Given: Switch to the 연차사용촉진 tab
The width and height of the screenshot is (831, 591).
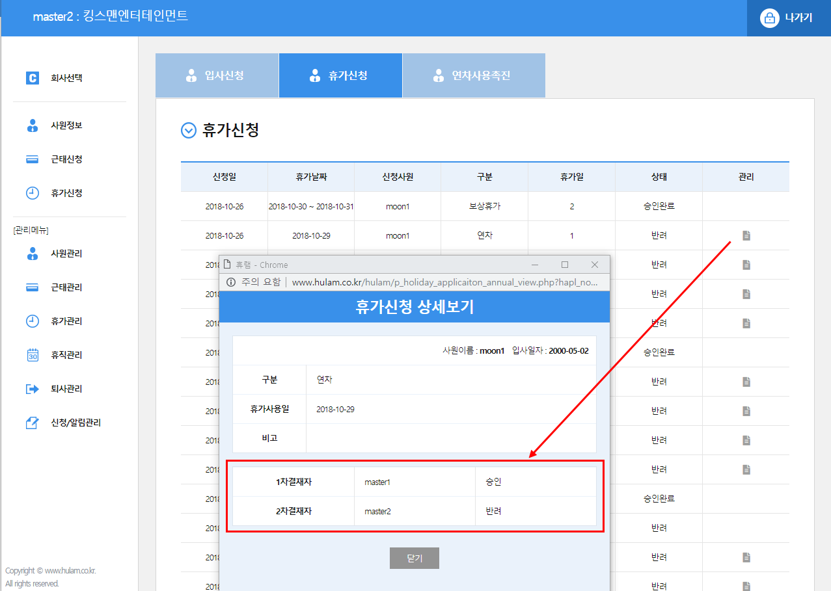Looking at the screenshot, I should (x=473, y=75).
